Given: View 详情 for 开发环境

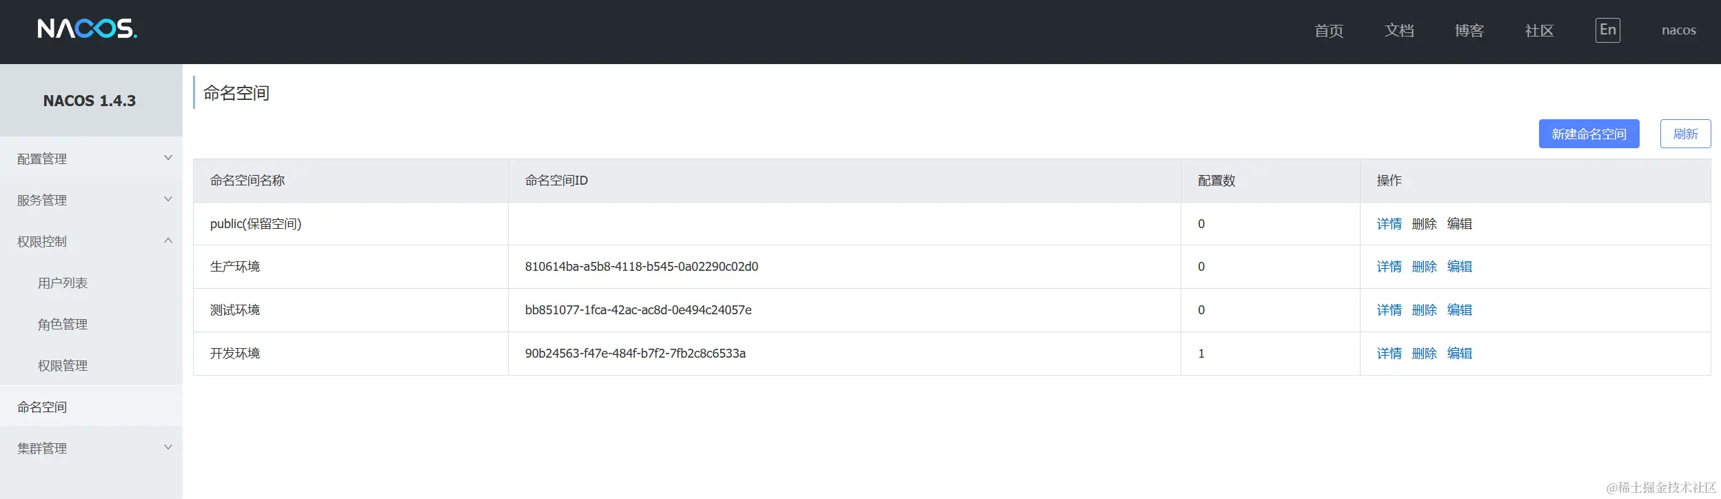Looking at the screenshot, I should [1389, 354].
